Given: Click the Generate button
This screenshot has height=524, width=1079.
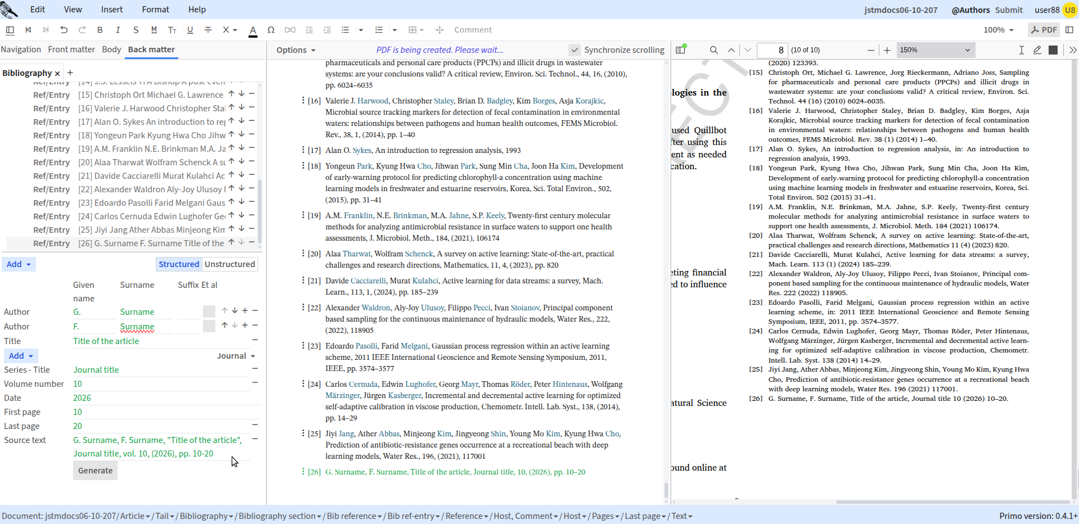Looking at the screenshot, I should (x=95, y=471).
